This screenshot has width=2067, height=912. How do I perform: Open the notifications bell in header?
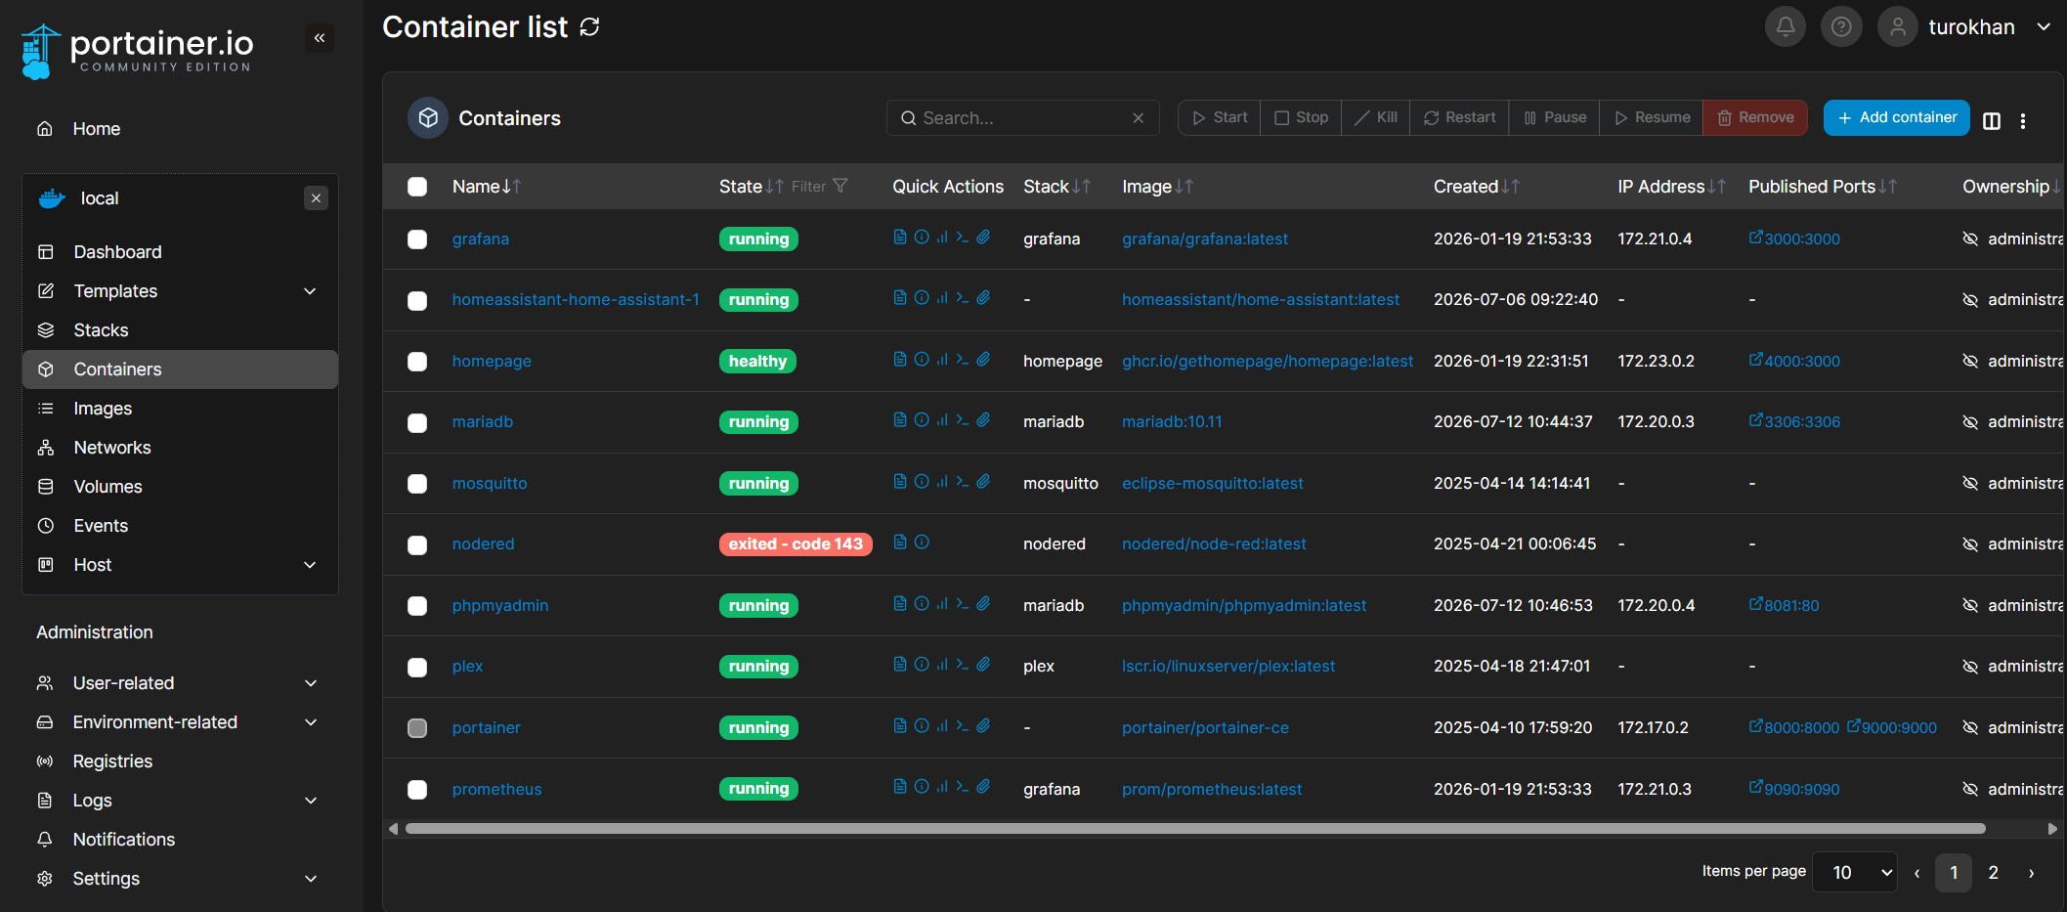(x=1785, y=26)
